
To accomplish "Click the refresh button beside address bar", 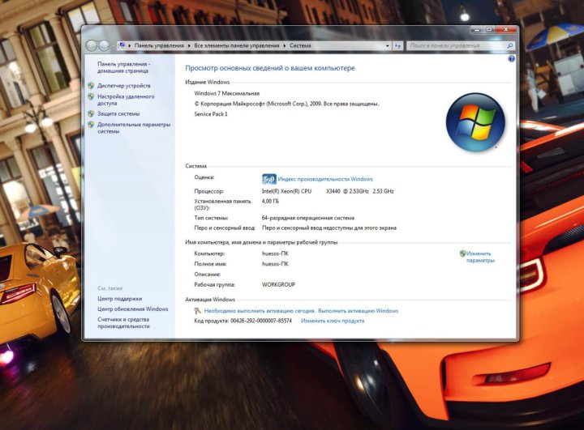I will (x=397, y=45).
